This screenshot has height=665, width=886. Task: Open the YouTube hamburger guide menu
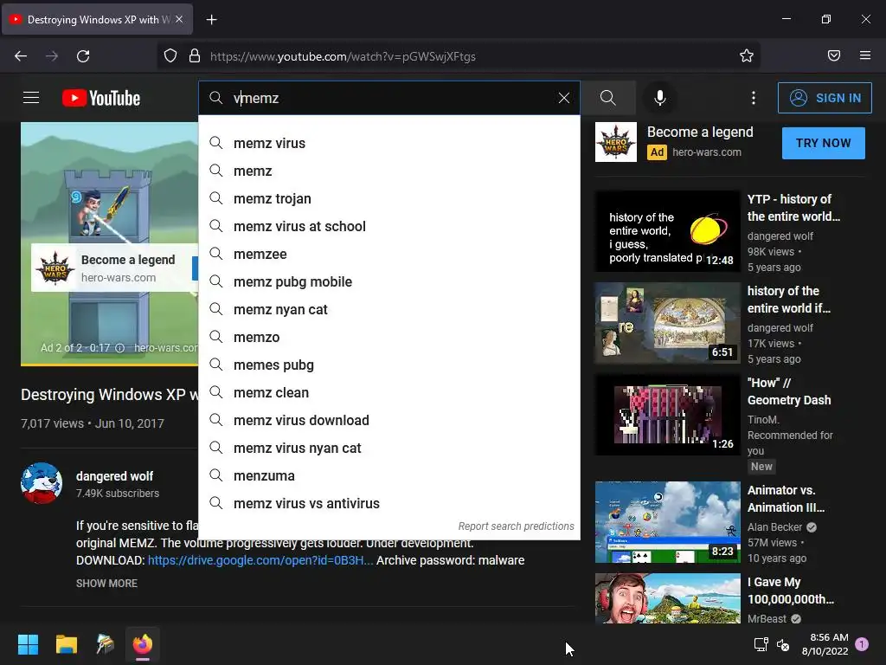(x=31, y=98)
